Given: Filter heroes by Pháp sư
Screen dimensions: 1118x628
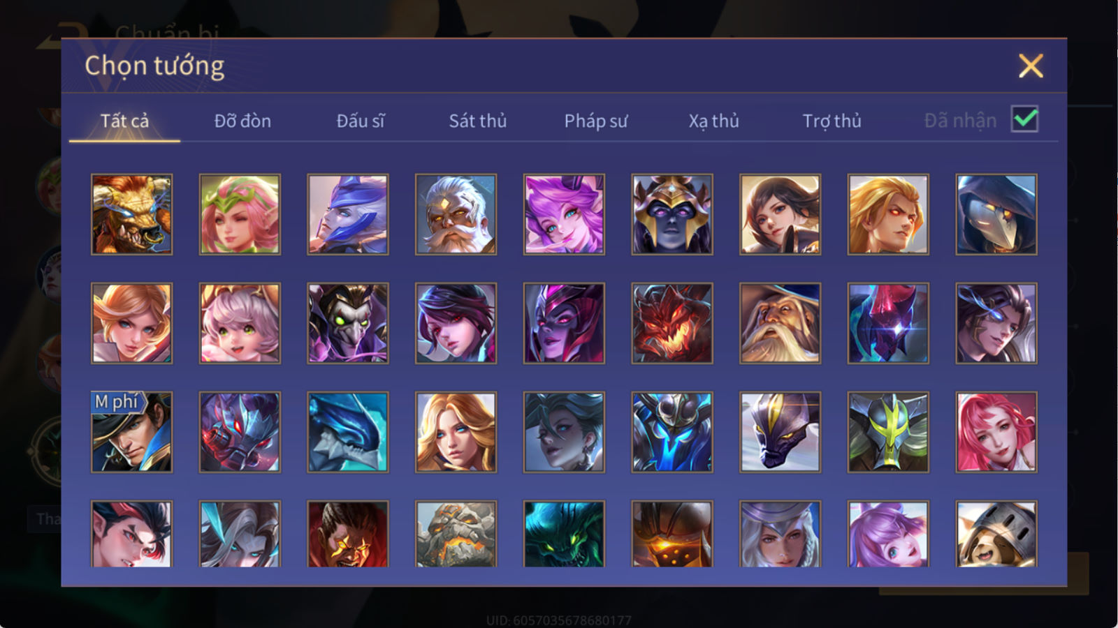Looking at the screenshot, I should 596,121.
